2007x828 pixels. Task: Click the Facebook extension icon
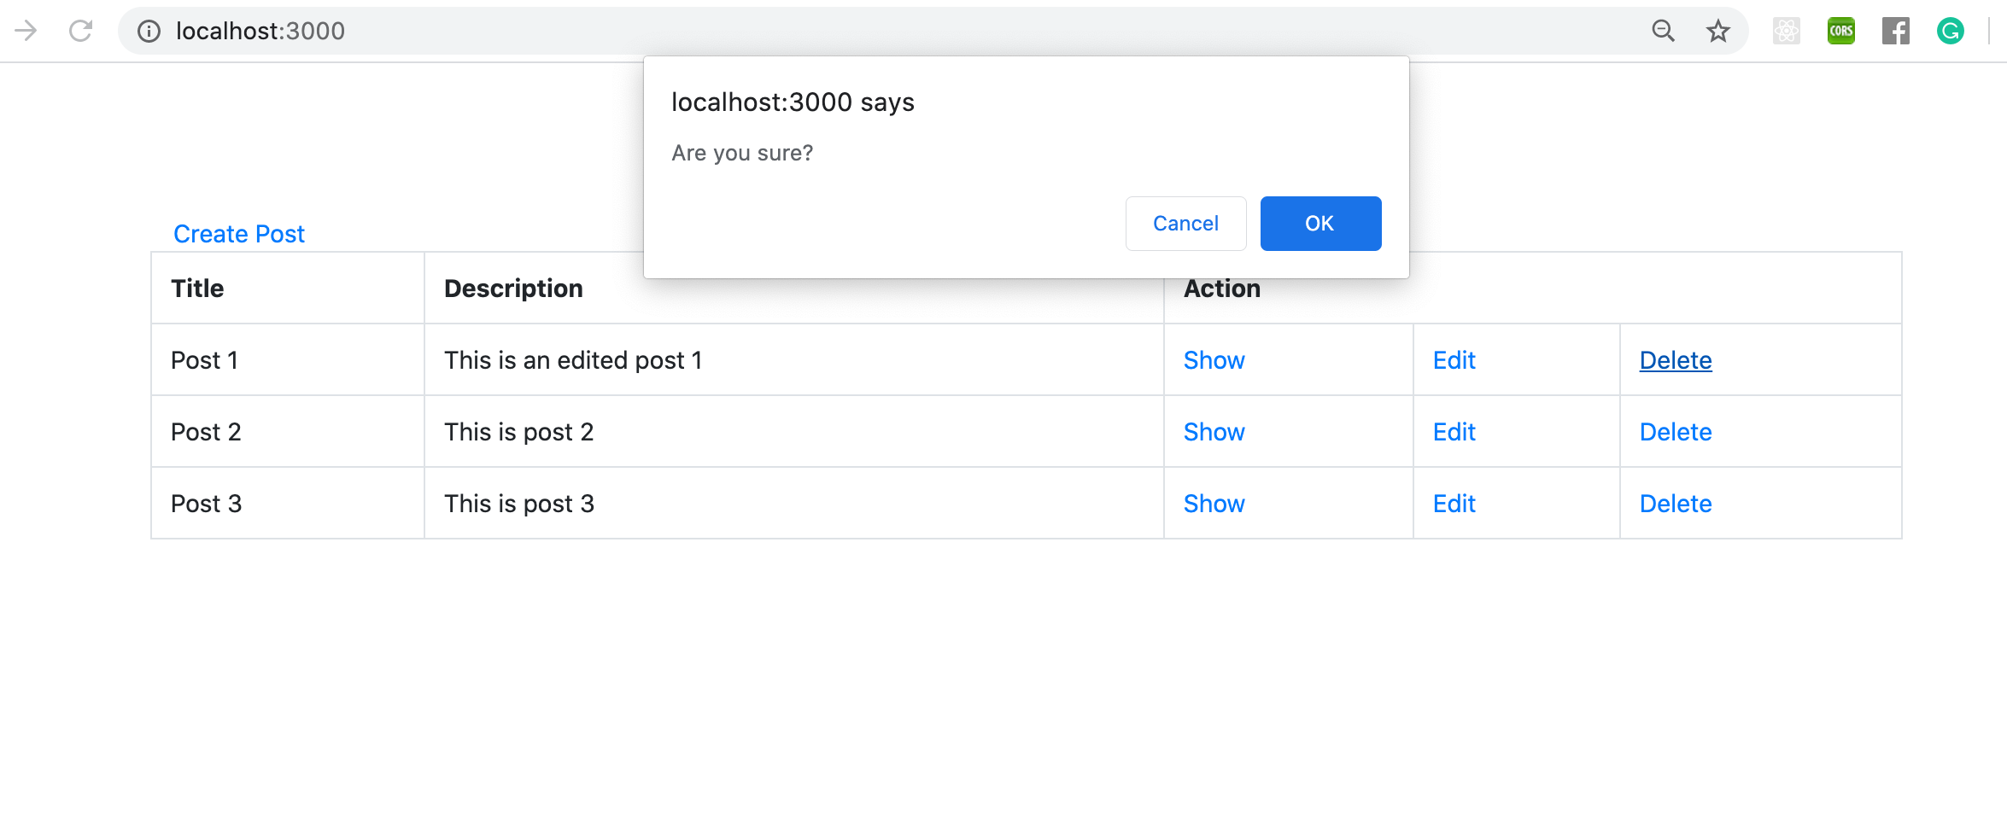(1895, 32)
